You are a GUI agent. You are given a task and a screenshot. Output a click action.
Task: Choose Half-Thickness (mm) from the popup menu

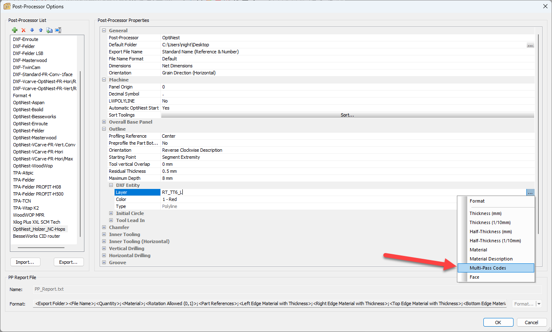496,232
